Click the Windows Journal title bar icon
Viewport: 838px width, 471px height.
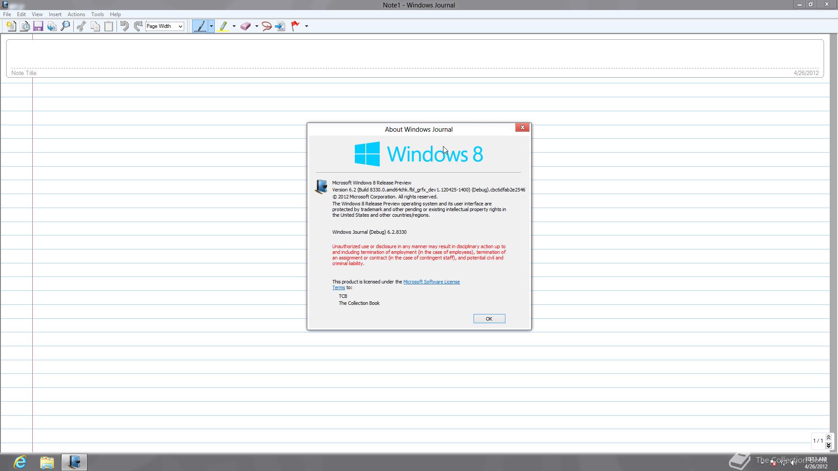(5, 5)
